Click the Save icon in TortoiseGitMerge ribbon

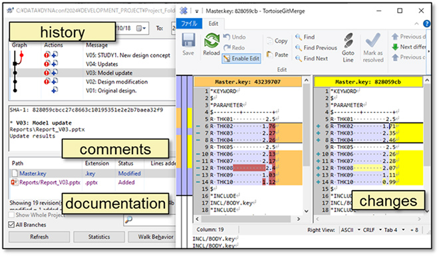click(x=188, y=40)
